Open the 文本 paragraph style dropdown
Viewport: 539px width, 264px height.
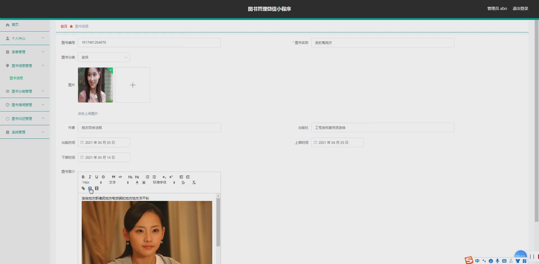pos(119,183)
